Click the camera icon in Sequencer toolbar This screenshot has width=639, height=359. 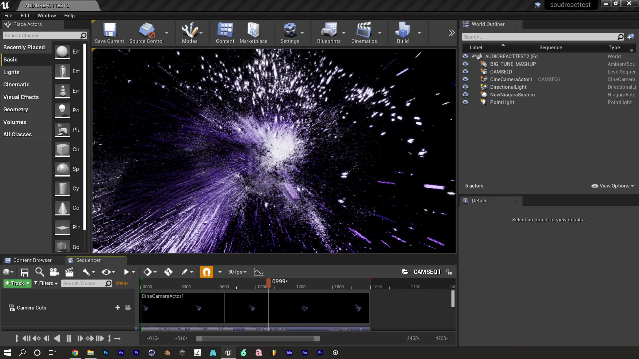(x=54, y=272)
